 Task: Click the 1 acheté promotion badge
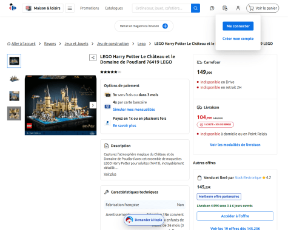tap(215, 125)
